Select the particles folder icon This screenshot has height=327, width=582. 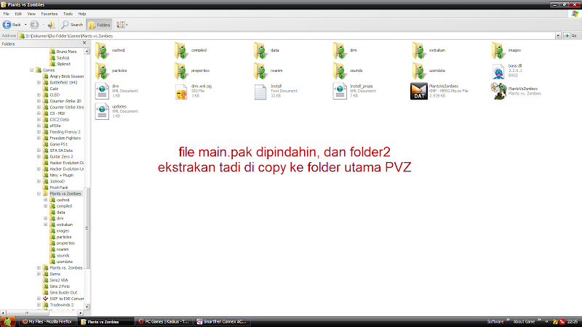tap(102, 71)
